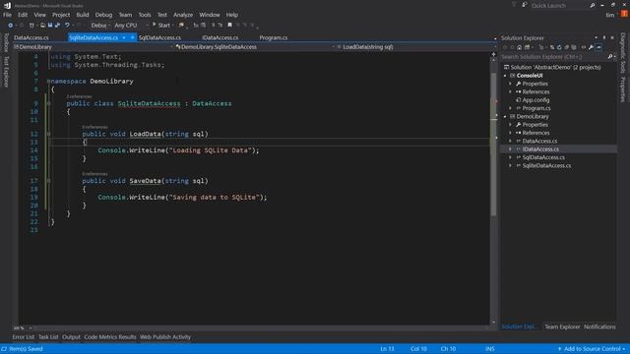630x354 pixels.
Task: Expand References under DemoLibrary
Action: click(511, 133)
